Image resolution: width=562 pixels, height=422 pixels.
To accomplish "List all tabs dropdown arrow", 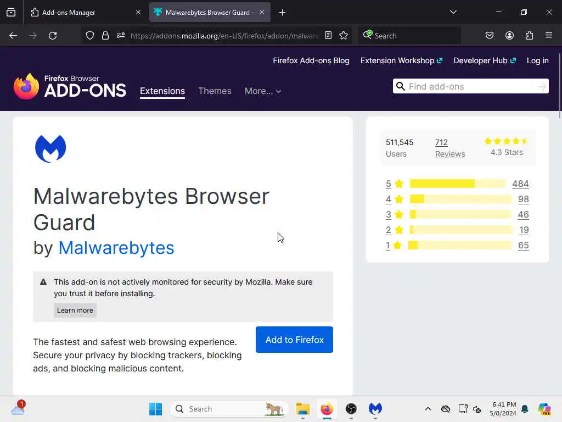I will pos(453,12).
